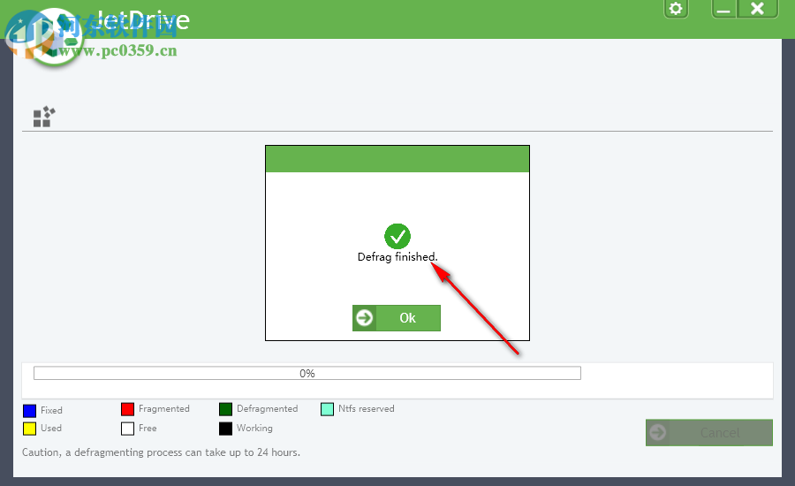Click the white Free color swatch
The width and height of the screenshot is (795, 486).
tap(128, 429)
